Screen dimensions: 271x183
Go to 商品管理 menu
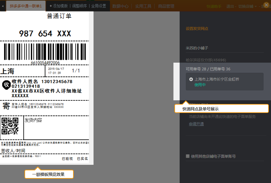[x=166, y=6]
